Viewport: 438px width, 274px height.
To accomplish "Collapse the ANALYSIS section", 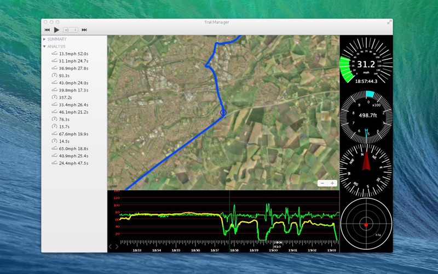I will pyautogui.click(x=44, y=47).
